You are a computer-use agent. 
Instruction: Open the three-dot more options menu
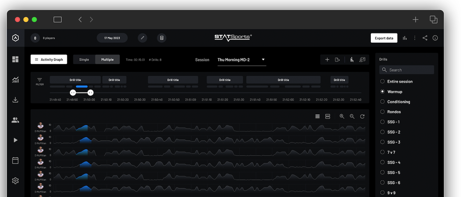[x=415, y=38]
